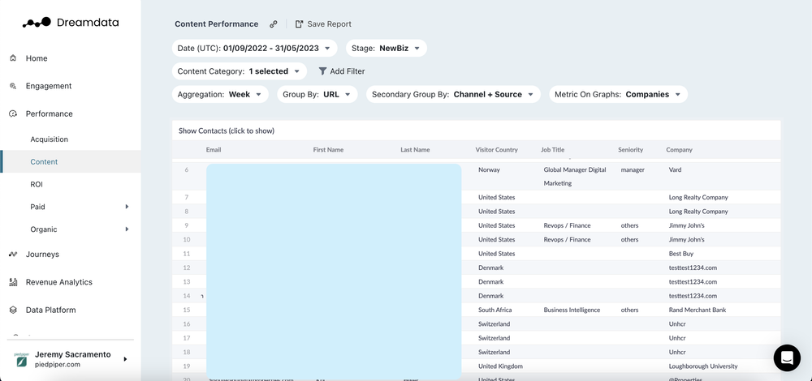This screenshot has width=812, height=381.
Task: Open the Date (UTC) range dropdown
Action: pyautogui.click(x=254, y=48)
